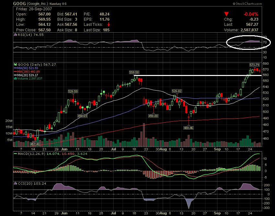The image size is (275, 216).
Task: Click the header Volume value 2,587,837
Action: pyautogui.click(x=249, y=30)
